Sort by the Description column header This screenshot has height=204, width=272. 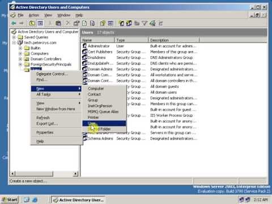click(173, 40)
